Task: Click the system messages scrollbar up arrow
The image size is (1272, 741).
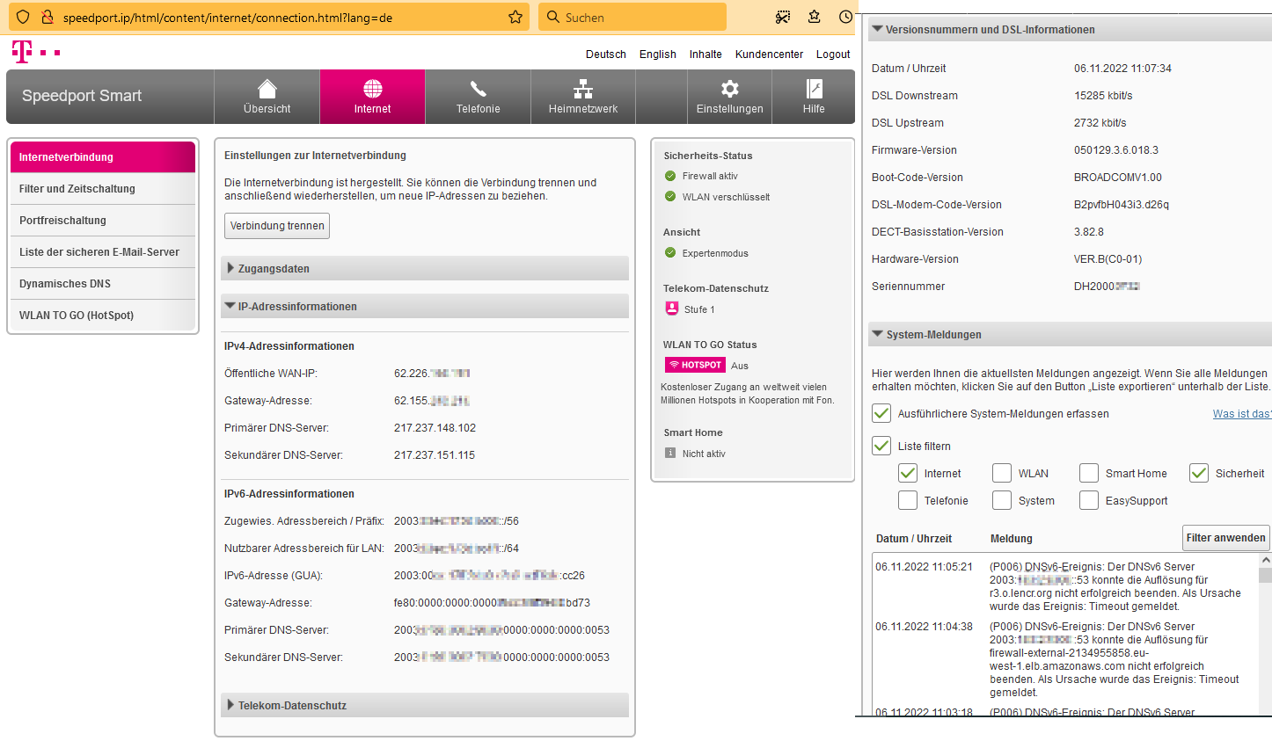Action: tap(1265, 560)
